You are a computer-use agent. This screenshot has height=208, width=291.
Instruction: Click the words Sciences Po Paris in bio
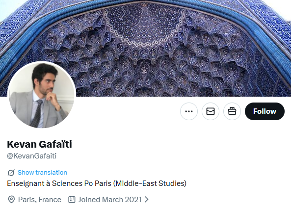[81, 183]
